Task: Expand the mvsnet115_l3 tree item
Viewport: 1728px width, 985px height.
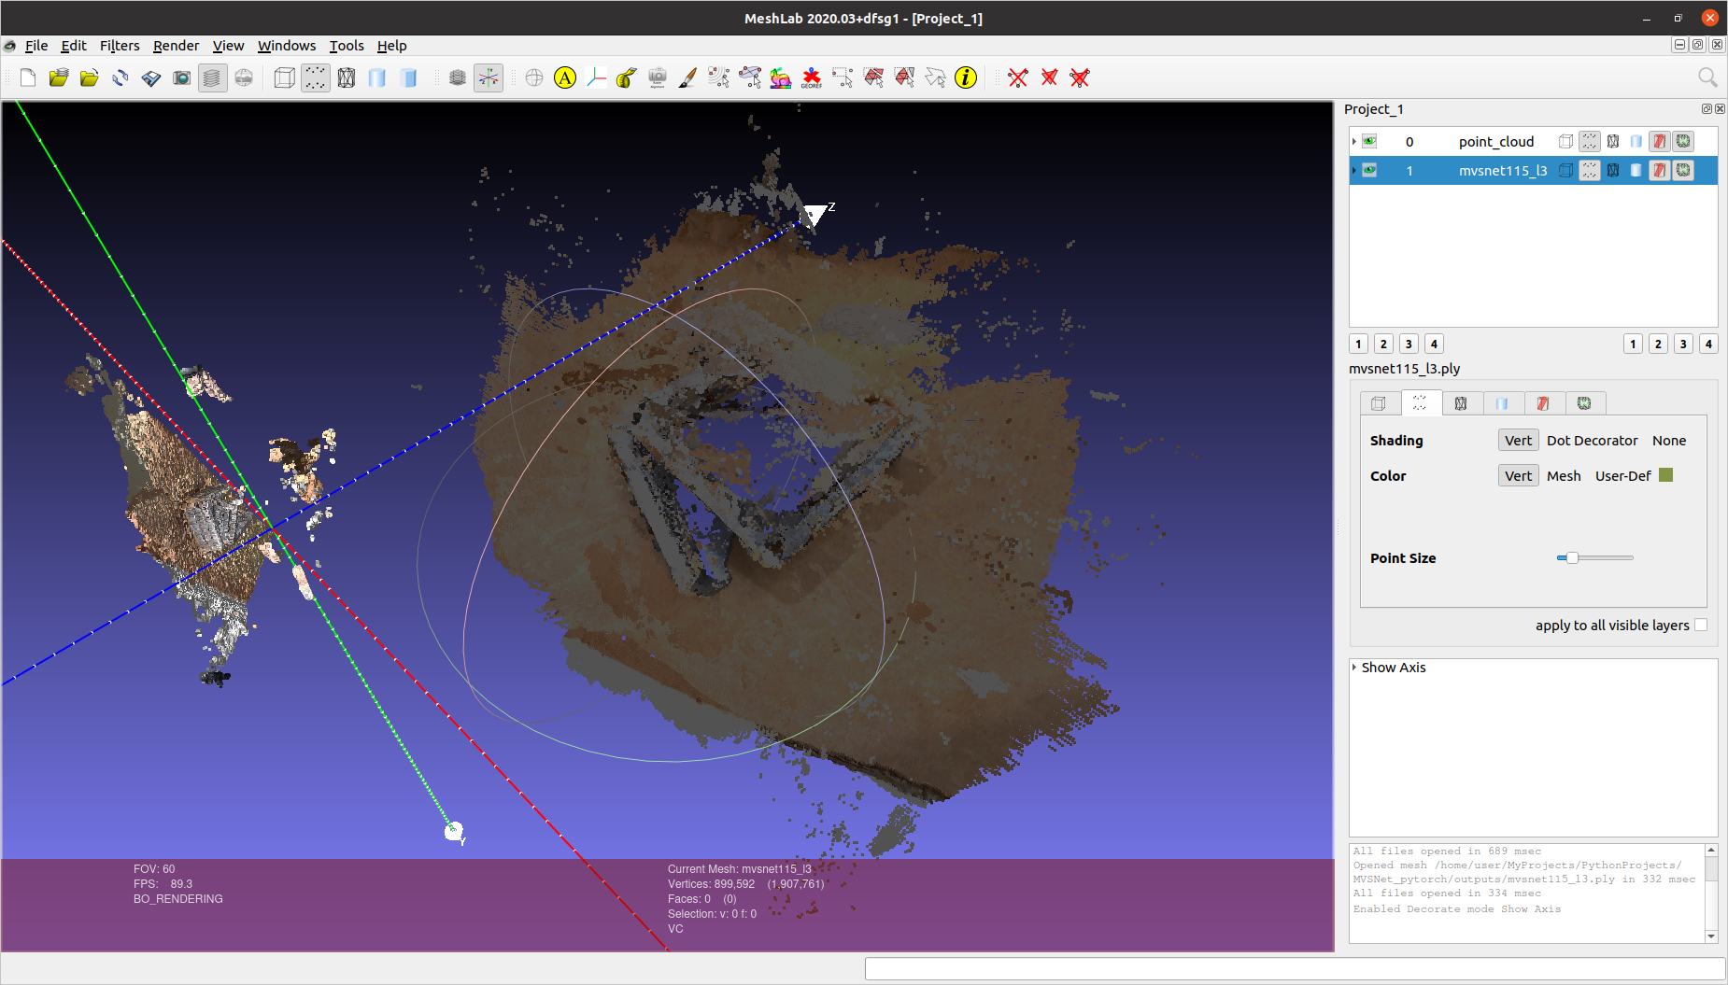Action: click(x=1353, y=170)
